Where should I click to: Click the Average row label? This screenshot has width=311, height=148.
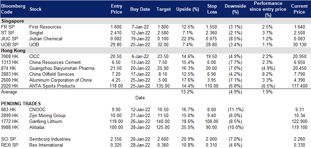(x=9, y=92)
